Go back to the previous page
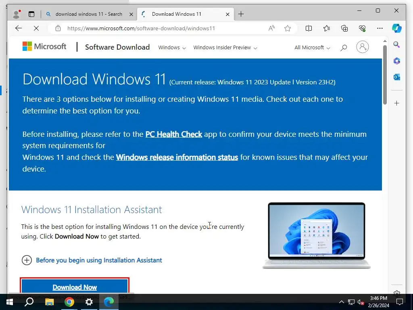413x310 pixels. 19,28
